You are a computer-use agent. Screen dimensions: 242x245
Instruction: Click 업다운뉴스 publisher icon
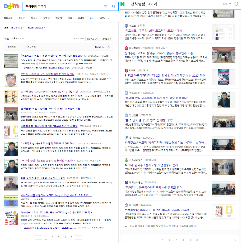coord(126,138)
